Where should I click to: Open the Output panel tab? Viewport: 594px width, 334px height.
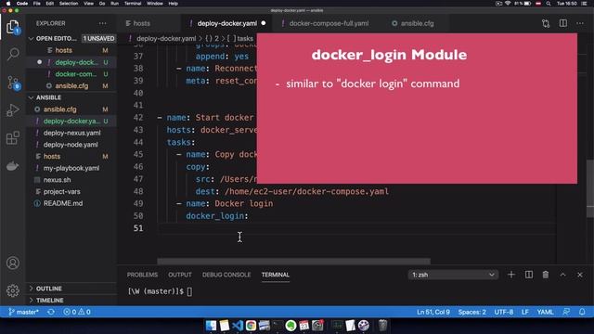[180, 275]
